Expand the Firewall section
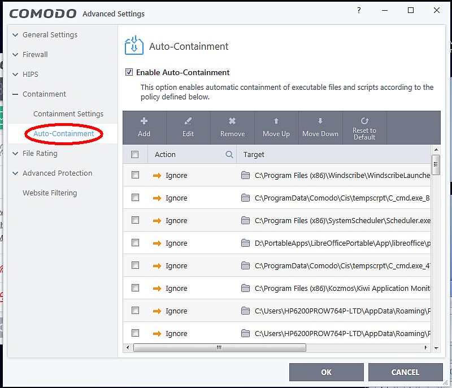The height and width of the screenshot is (388, 452). [x=15, y=55]
